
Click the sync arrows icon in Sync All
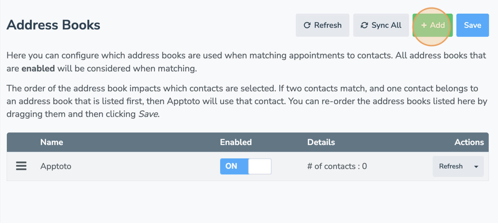[364, 25]
